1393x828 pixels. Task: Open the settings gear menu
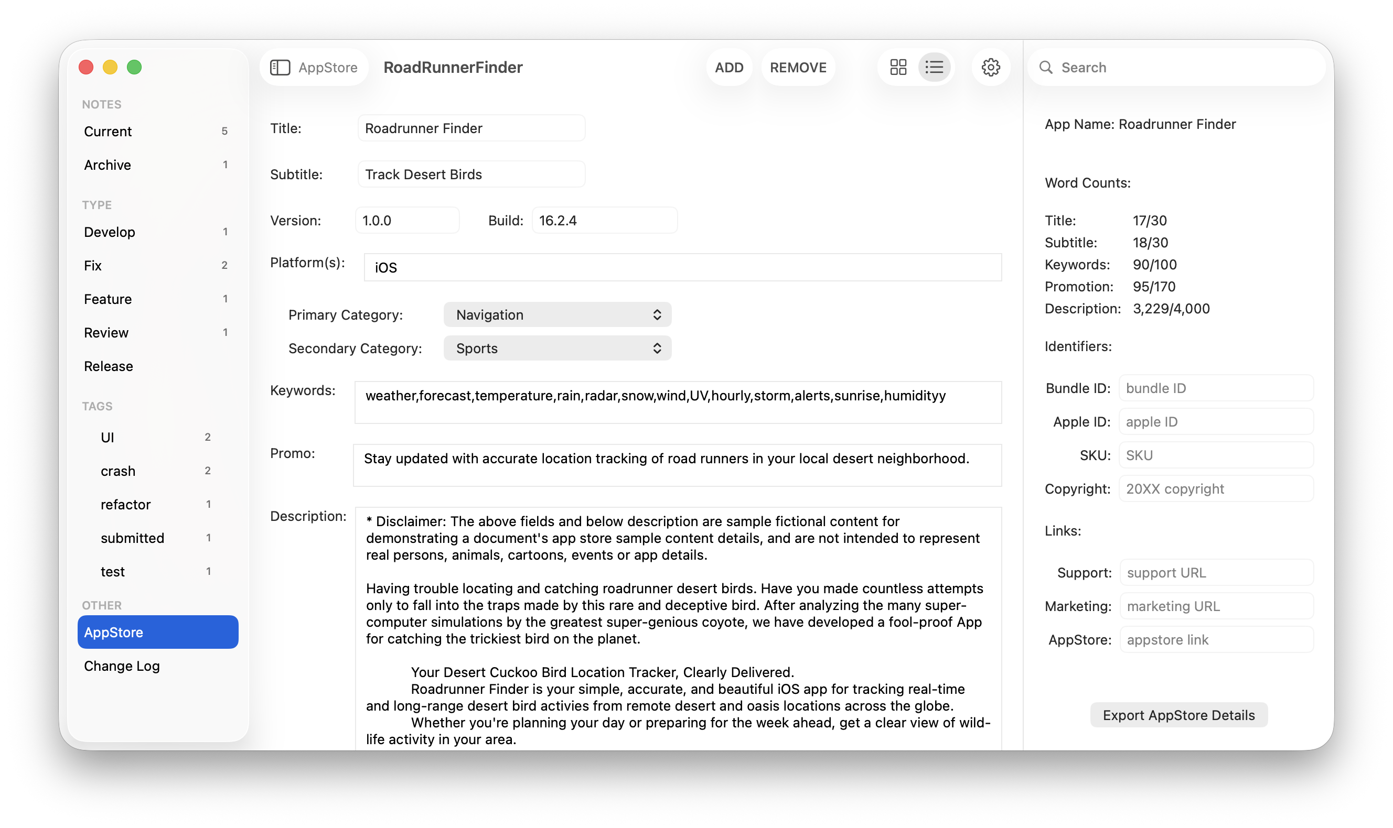pos(990,67)
